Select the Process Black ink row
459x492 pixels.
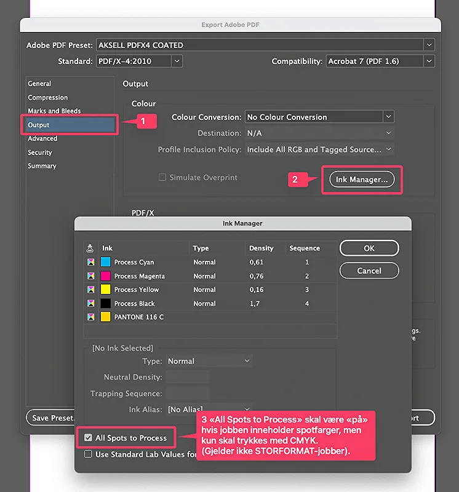210,303
